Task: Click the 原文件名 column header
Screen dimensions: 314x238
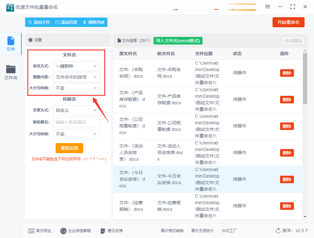Action: point(128,54)
